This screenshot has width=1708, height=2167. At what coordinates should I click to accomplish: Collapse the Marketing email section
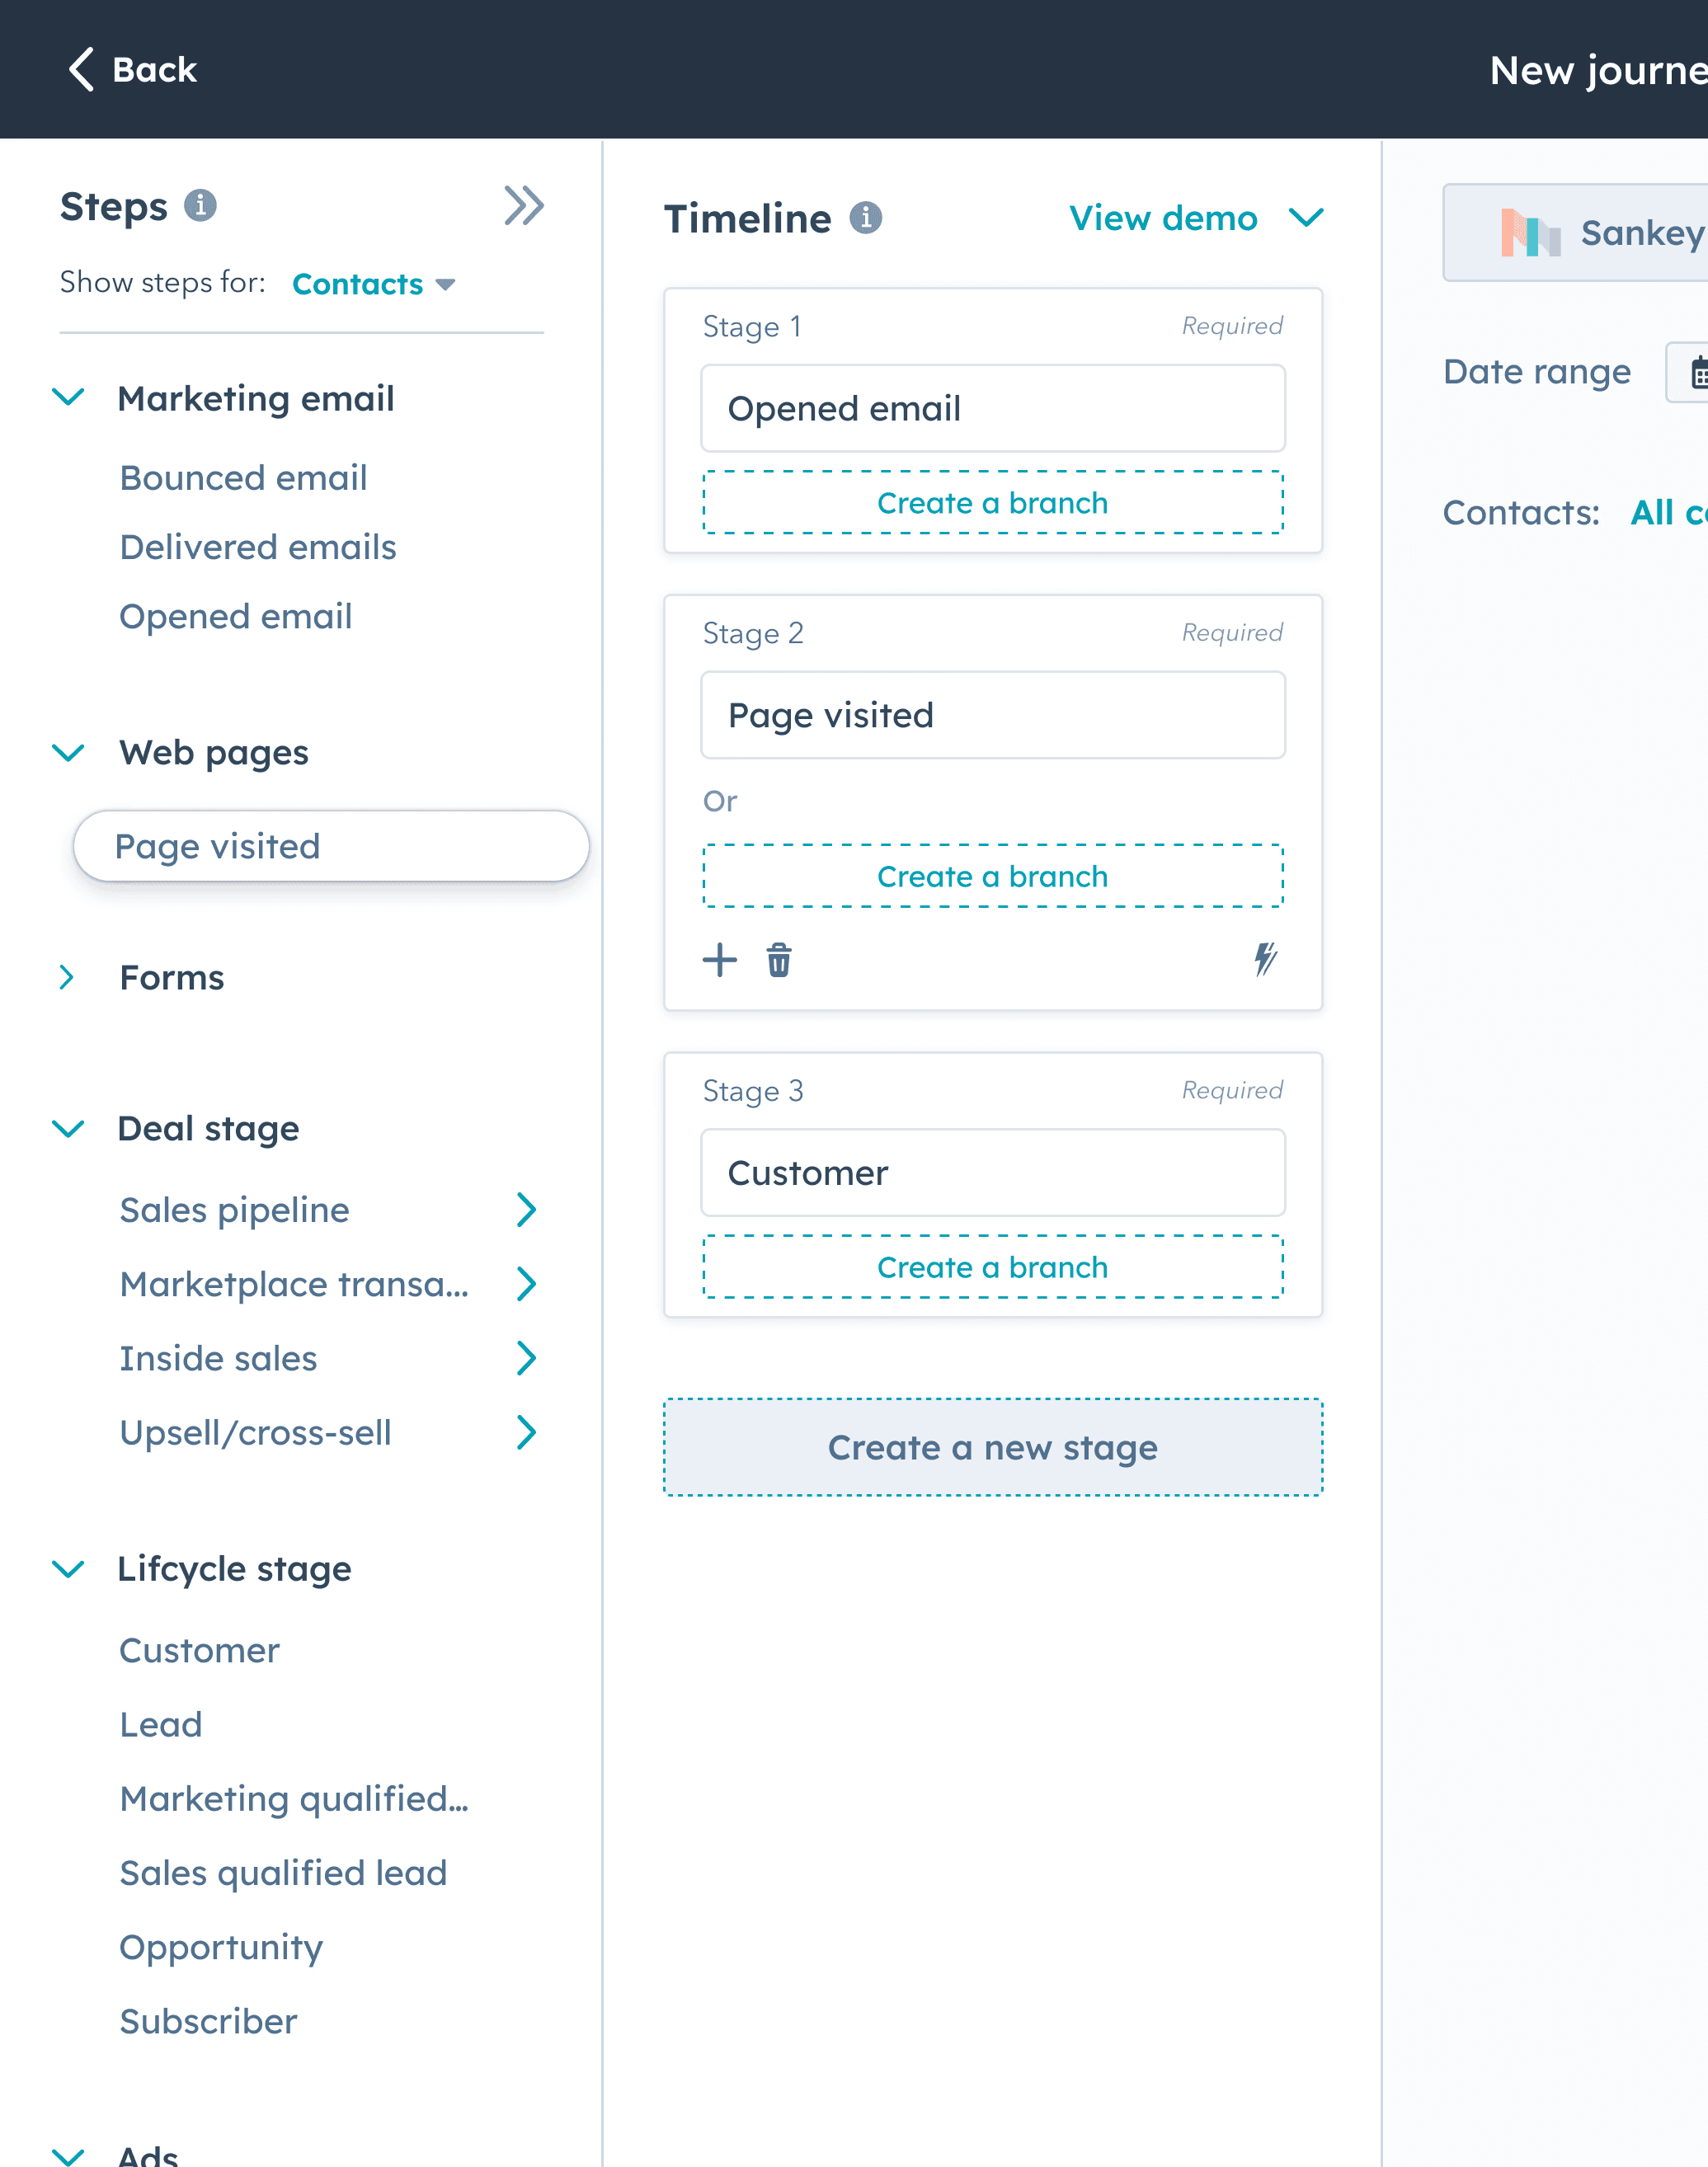tap(68, 397)
